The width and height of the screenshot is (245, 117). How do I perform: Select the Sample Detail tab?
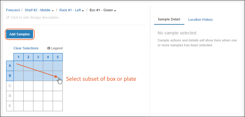coord(169,19)
